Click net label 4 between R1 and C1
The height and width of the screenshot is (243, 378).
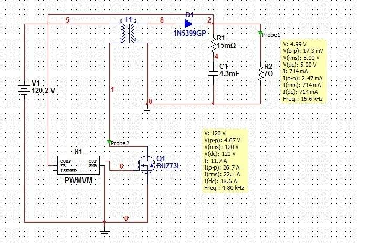click(216, 56)
